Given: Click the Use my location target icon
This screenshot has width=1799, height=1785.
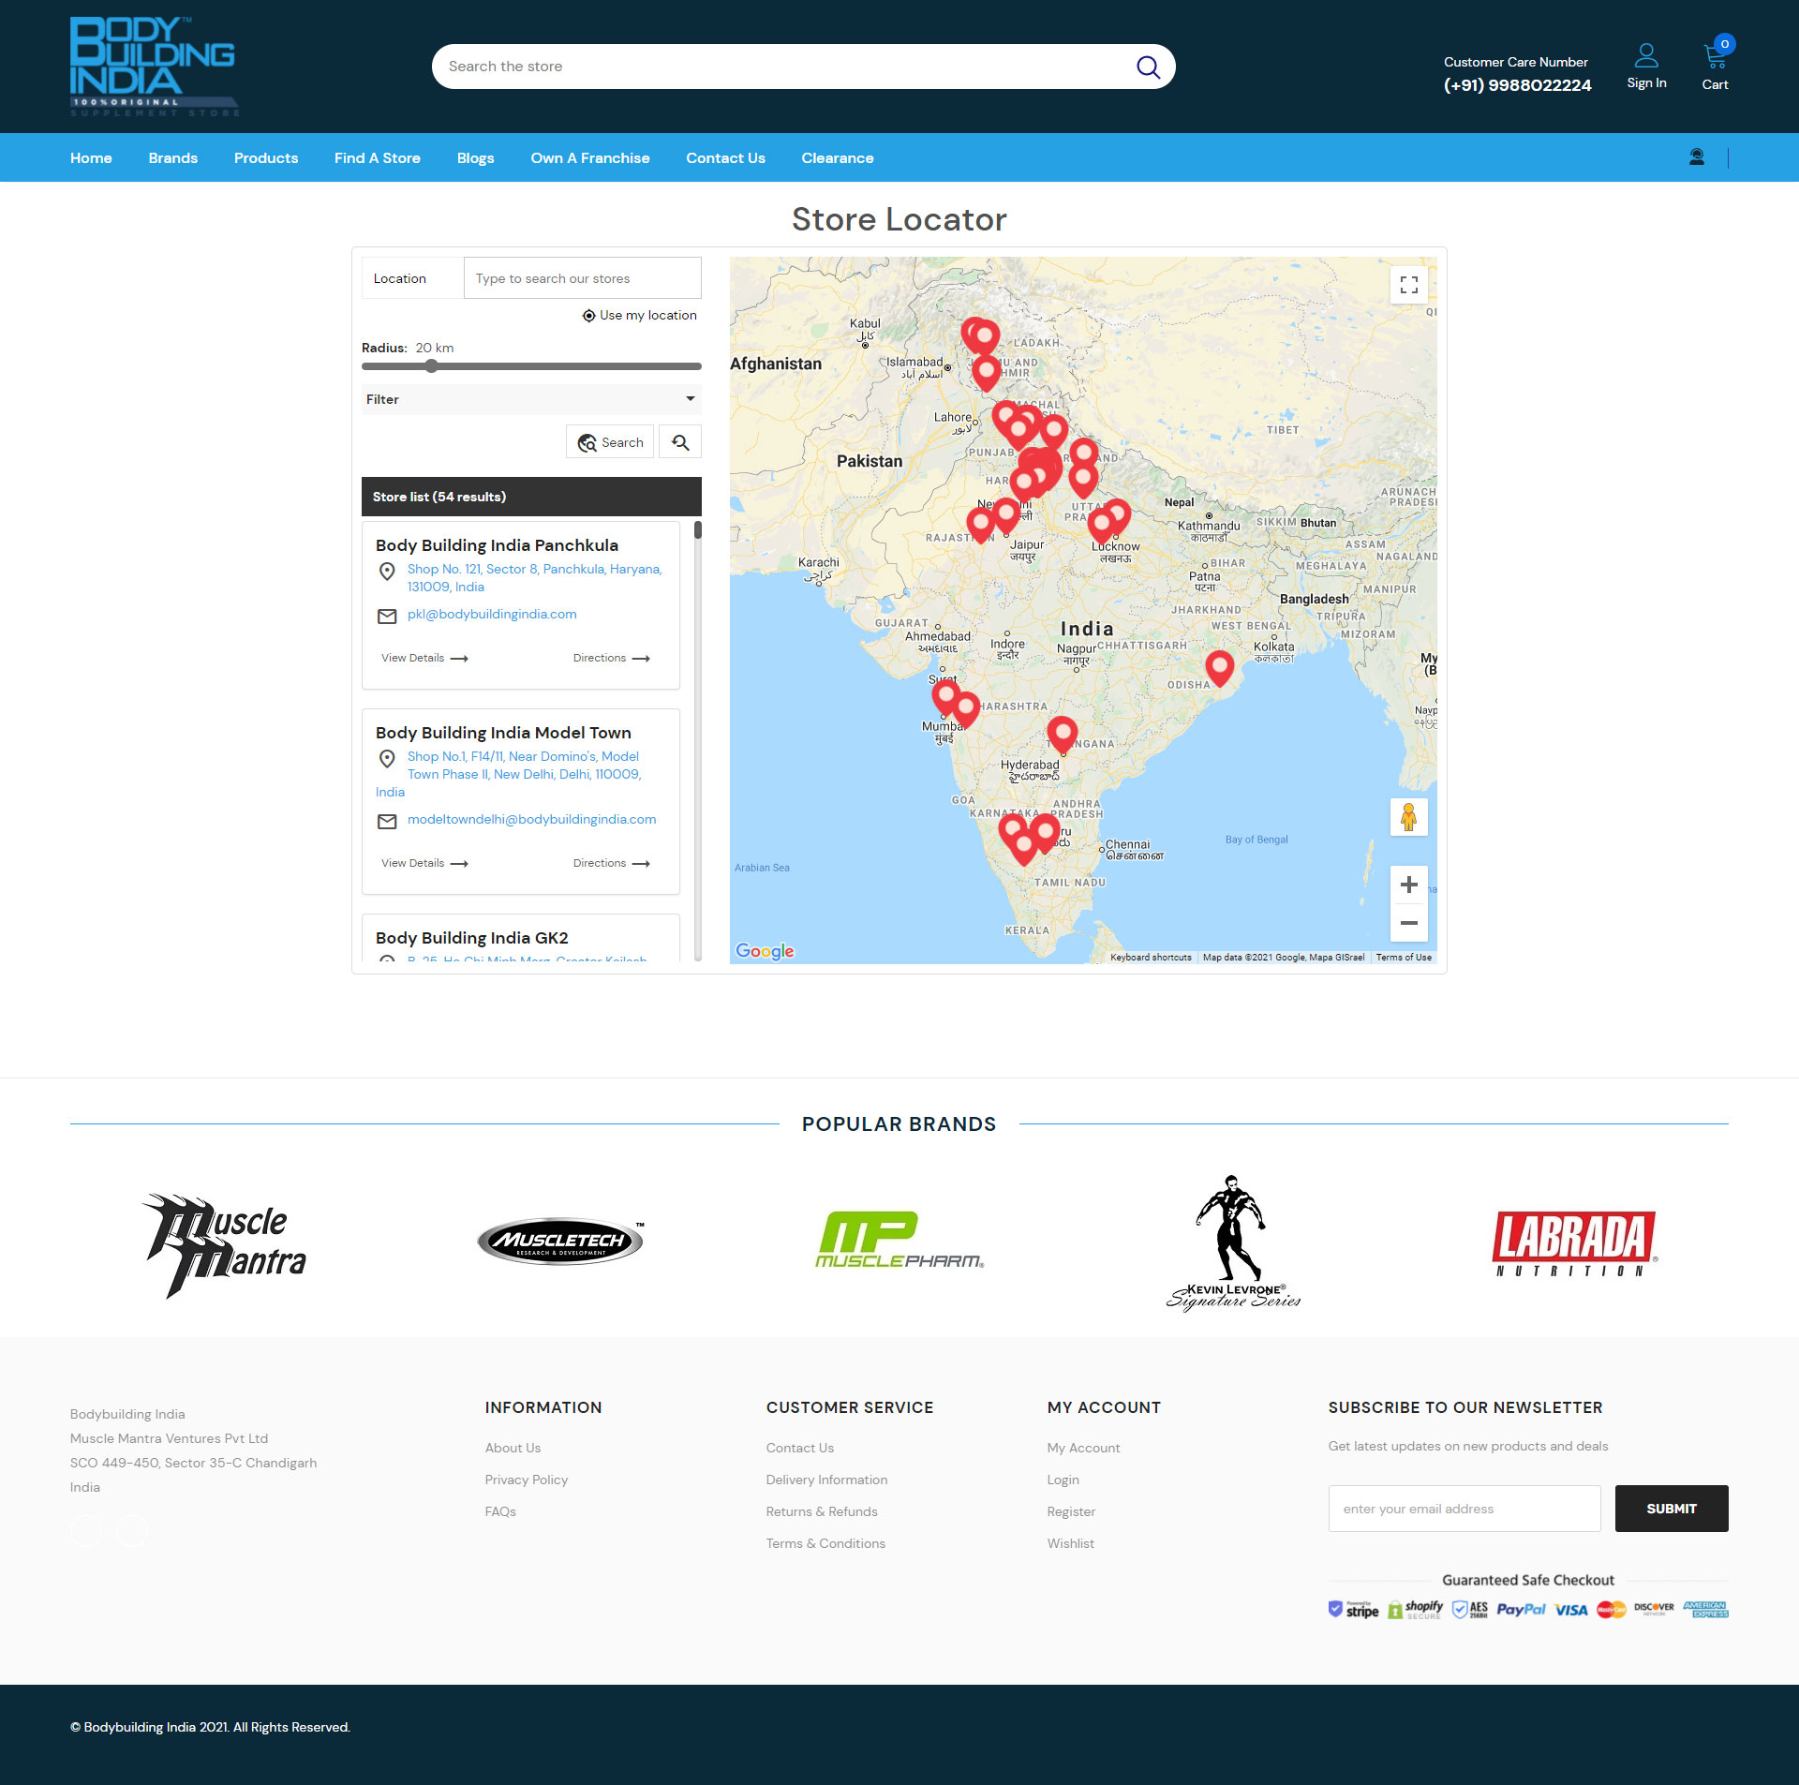Looking at the screenshot, I should tap(588, 316).
